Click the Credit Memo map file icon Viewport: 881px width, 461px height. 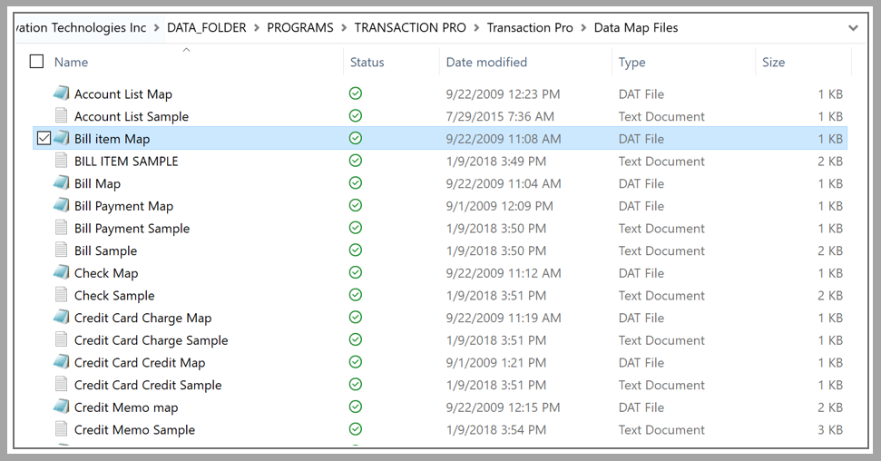coord(61,407)
